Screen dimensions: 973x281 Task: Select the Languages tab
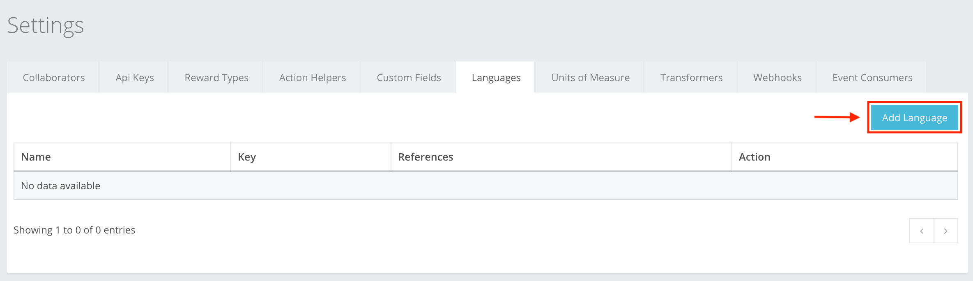(496, 77)
